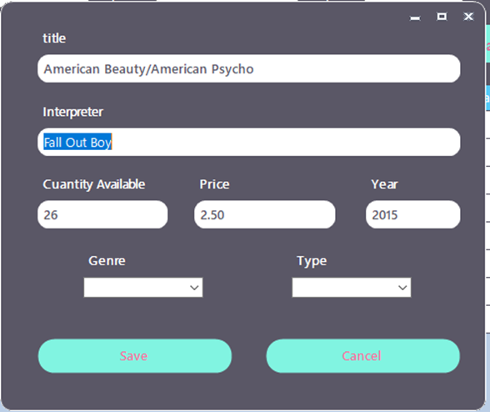Click the 'title' label text
The width and height of the screenshot is (490, 412).
coord(54,38)
